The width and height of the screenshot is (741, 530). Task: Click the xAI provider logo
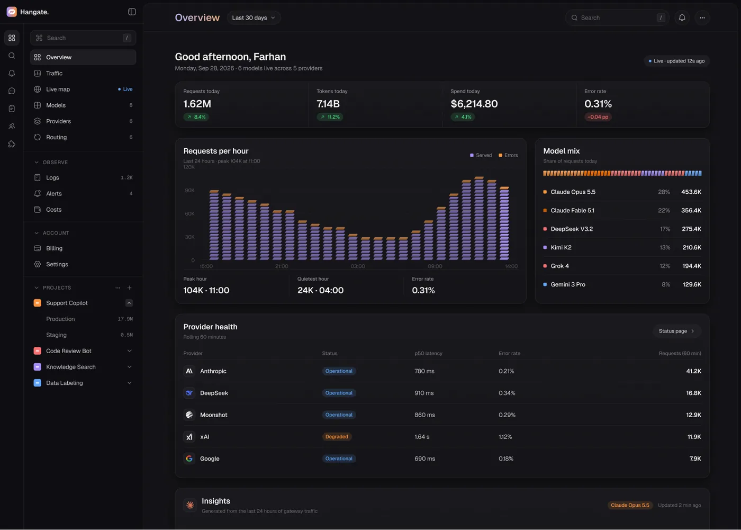pos(189,437)
